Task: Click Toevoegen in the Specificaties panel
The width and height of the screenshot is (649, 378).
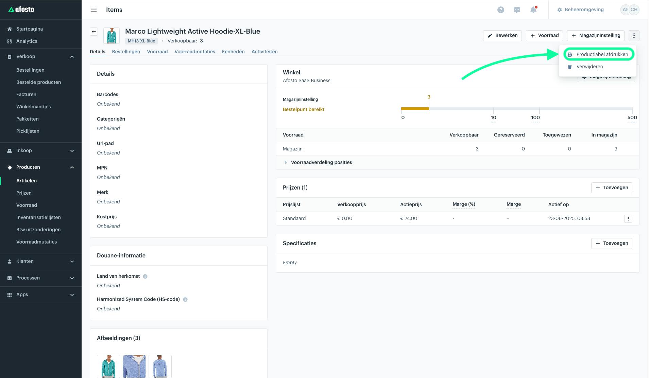Action: tap(612, 244)
